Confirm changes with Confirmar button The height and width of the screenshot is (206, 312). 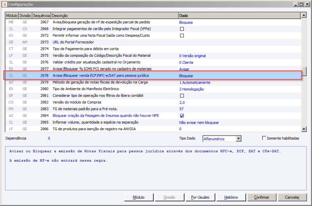[x=262, y=197]
